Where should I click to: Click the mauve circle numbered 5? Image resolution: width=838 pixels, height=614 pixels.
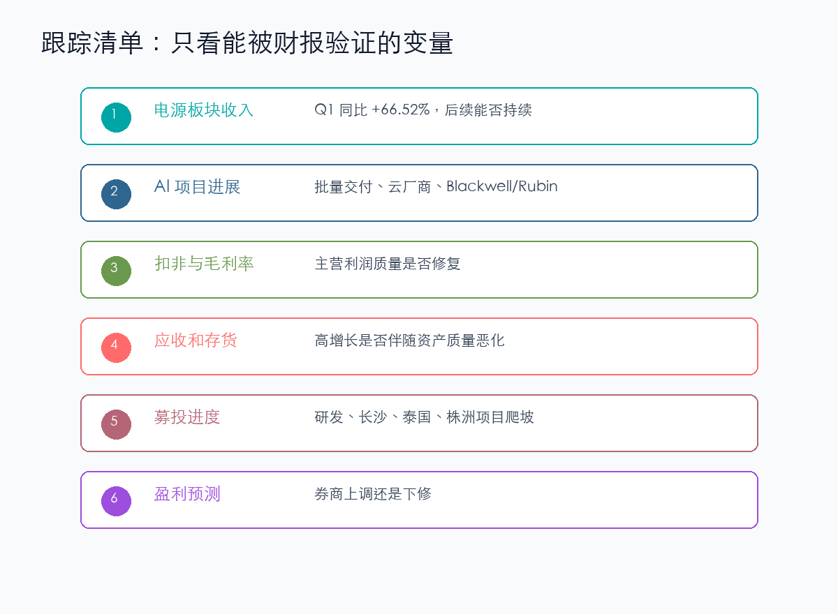(116, 424)
